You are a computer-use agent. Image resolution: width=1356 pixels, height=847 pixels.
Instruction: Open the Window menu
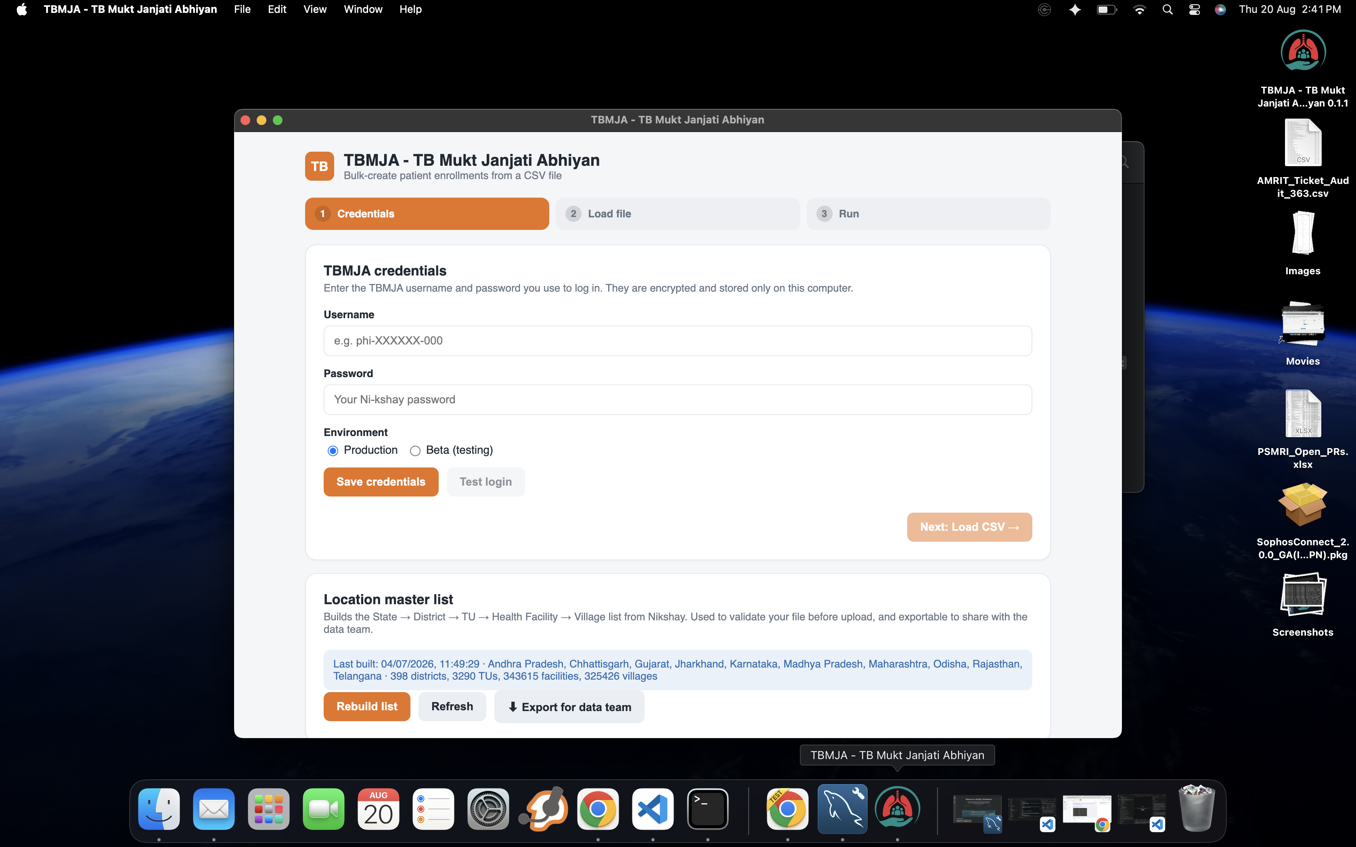point(363,10)
